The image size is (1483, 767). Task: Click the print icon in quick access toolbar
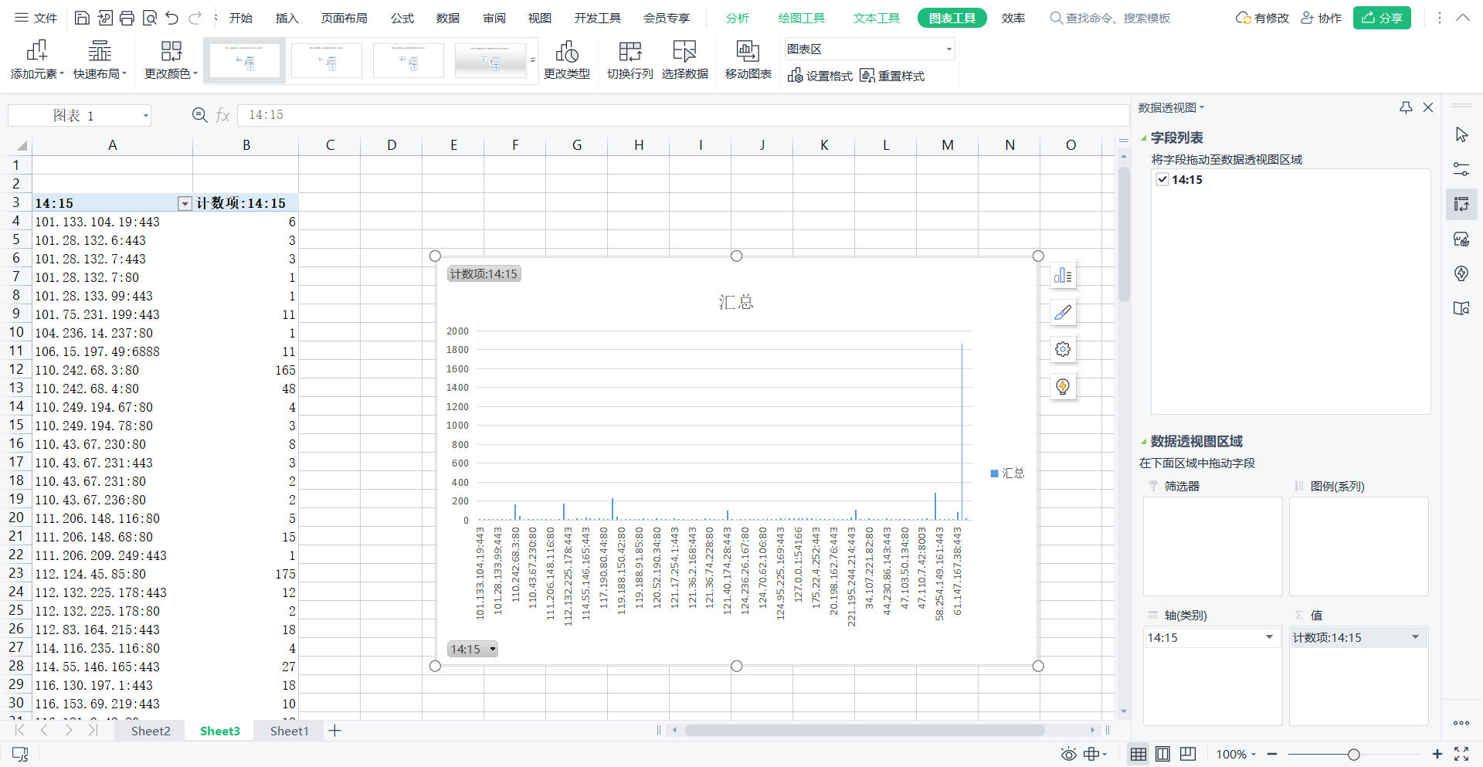[127, 18]
